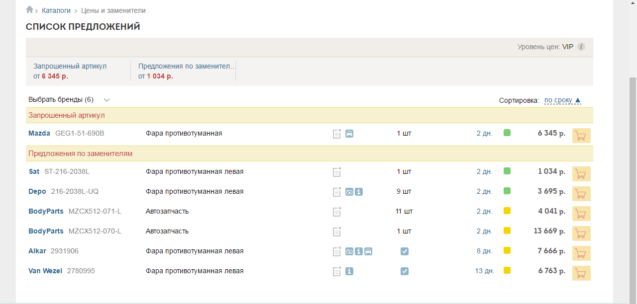637x304 pixels.
Task: Open the Mazda brand link
Action: 39,133
